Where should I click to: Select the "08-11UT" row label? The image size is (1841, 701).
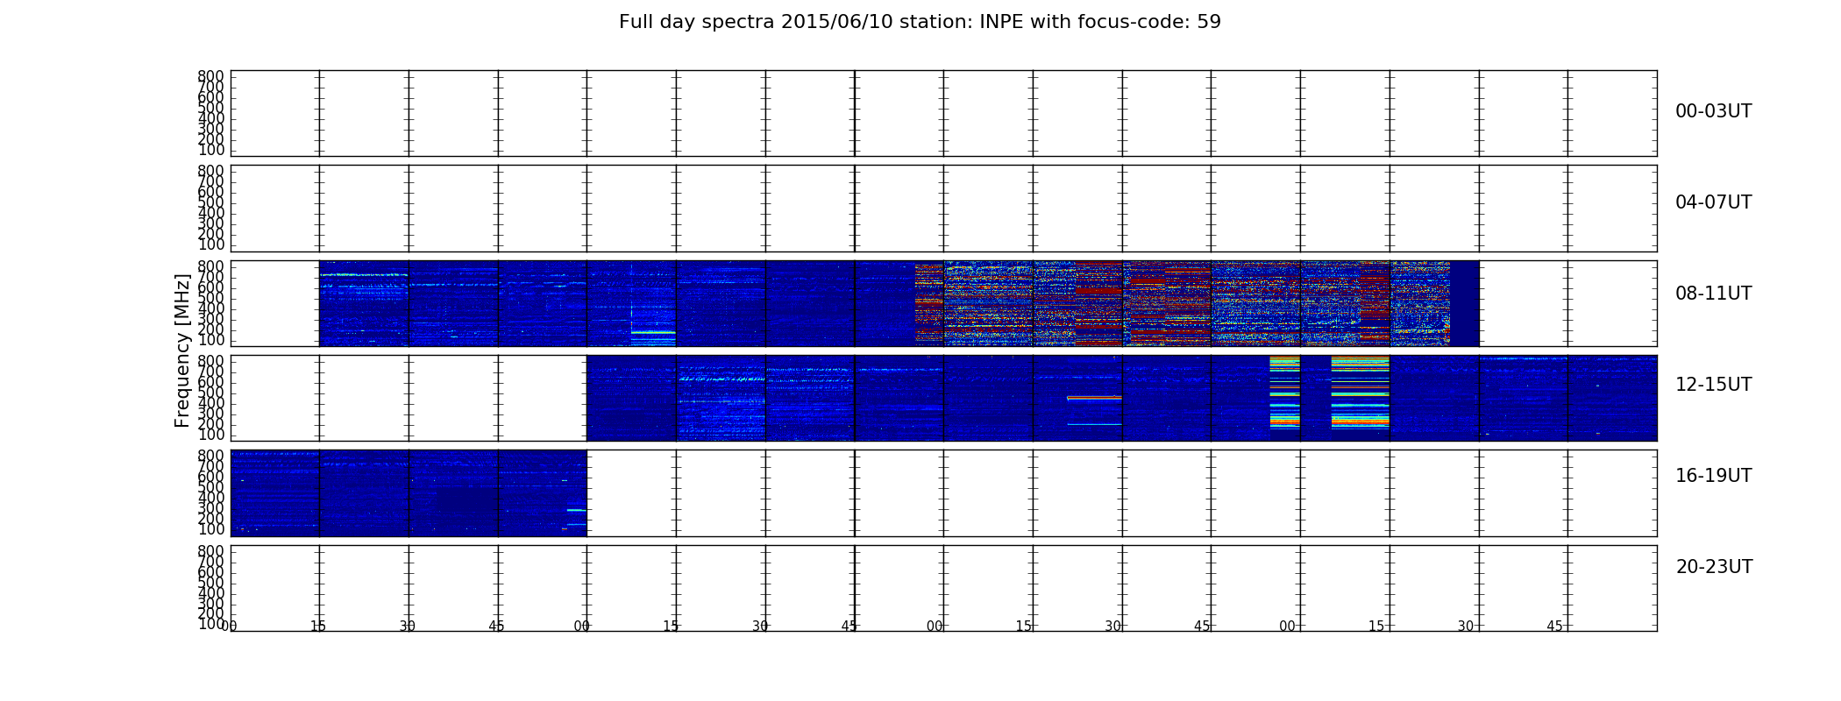click(1713, 294)
